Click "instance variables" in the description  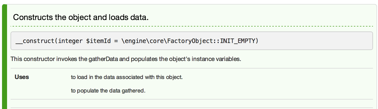223,60
